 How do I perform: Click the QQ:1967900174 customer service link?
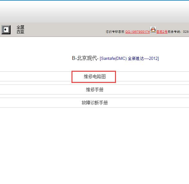click(x=137, y=32)
